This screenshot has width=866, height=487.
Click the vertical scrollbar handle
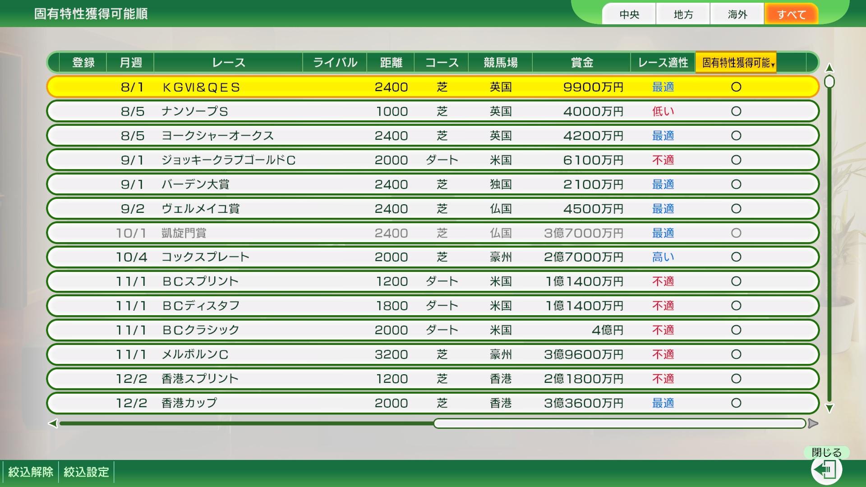(829, 82)
